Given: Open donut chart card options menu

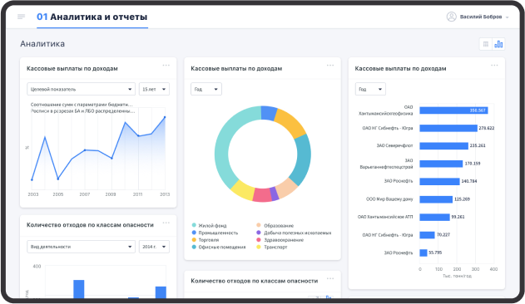Looking at the screenshot, I should point(330,66).
